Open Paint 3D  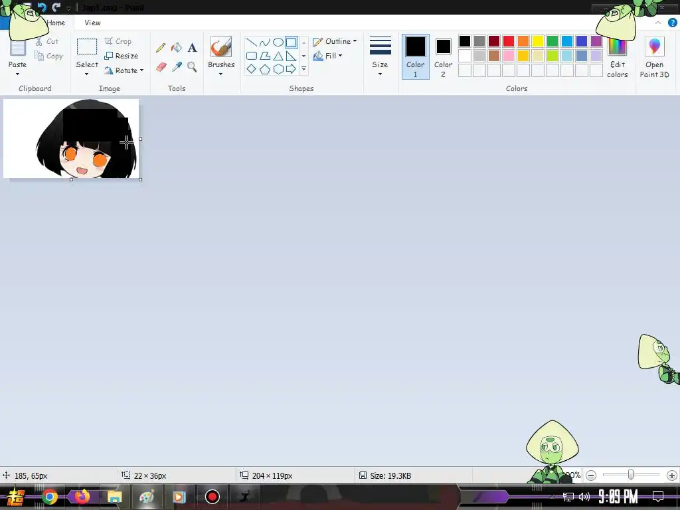click(654, 58)
